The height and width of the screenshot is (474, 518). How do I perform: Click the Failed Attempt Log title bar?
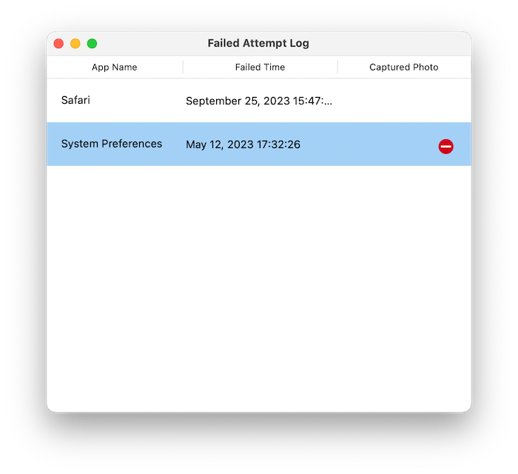point(258,43)
